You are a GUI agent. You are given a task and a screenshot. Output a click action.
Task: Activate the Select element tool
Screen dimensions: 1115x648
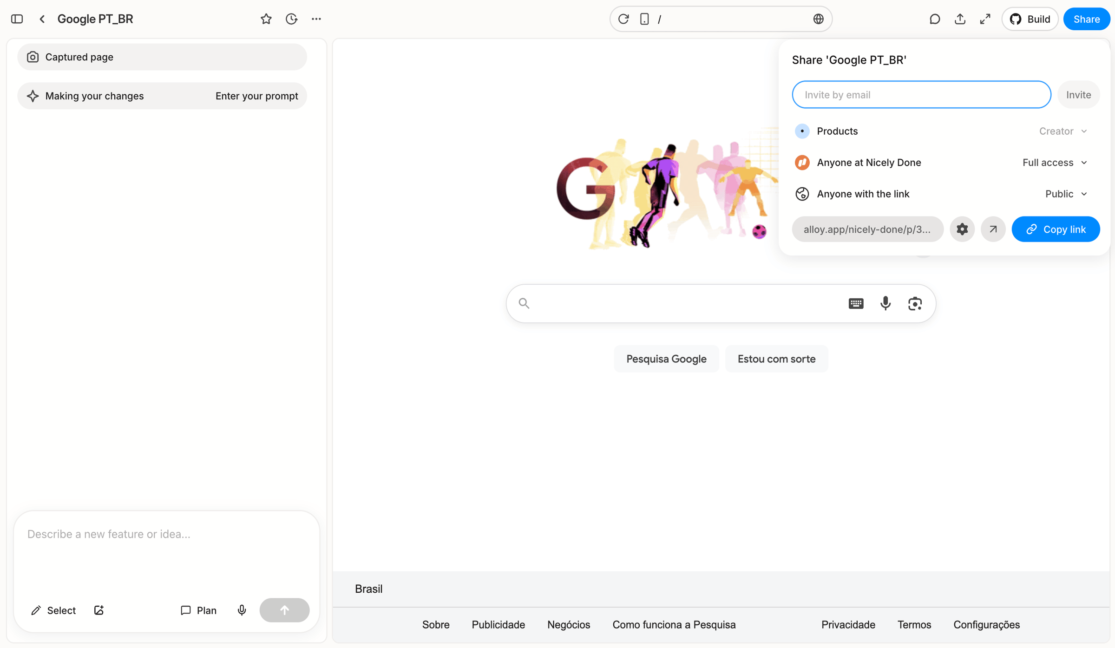tap(53, 610)
